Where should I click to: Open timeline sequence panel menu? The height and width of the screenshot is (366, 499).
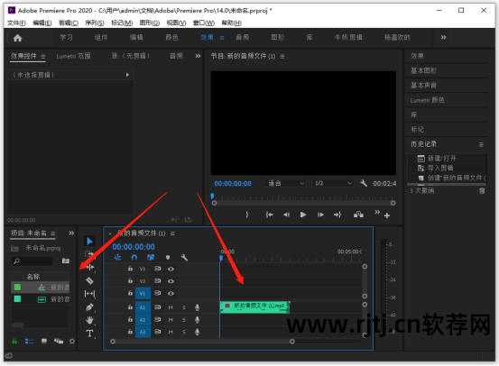172,233
